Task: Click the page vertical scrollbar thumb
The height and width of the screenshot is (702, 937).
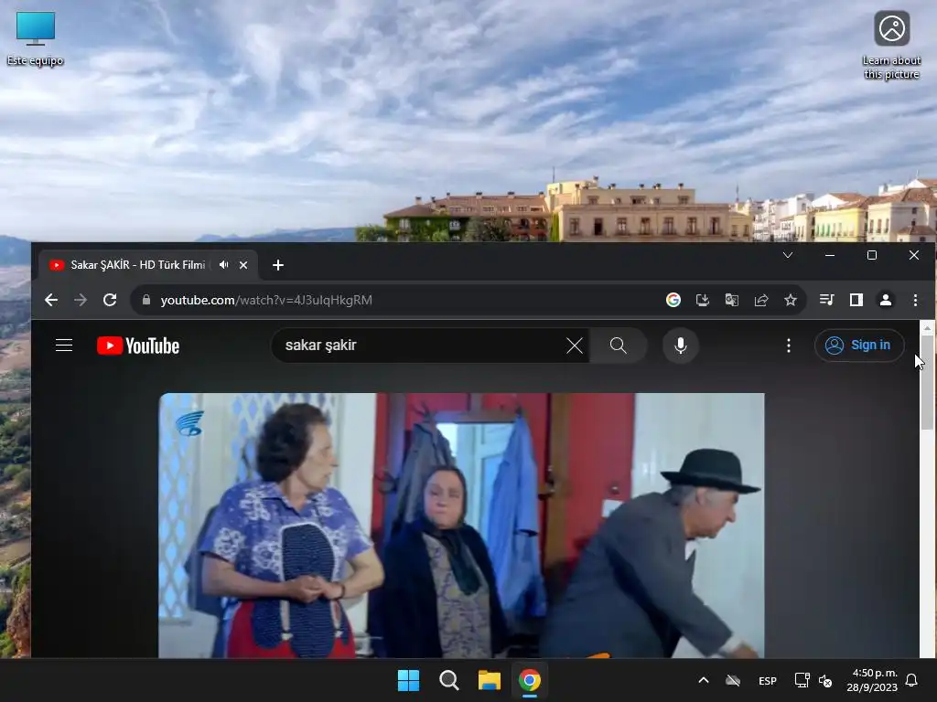Action: (x=927, y=382)
